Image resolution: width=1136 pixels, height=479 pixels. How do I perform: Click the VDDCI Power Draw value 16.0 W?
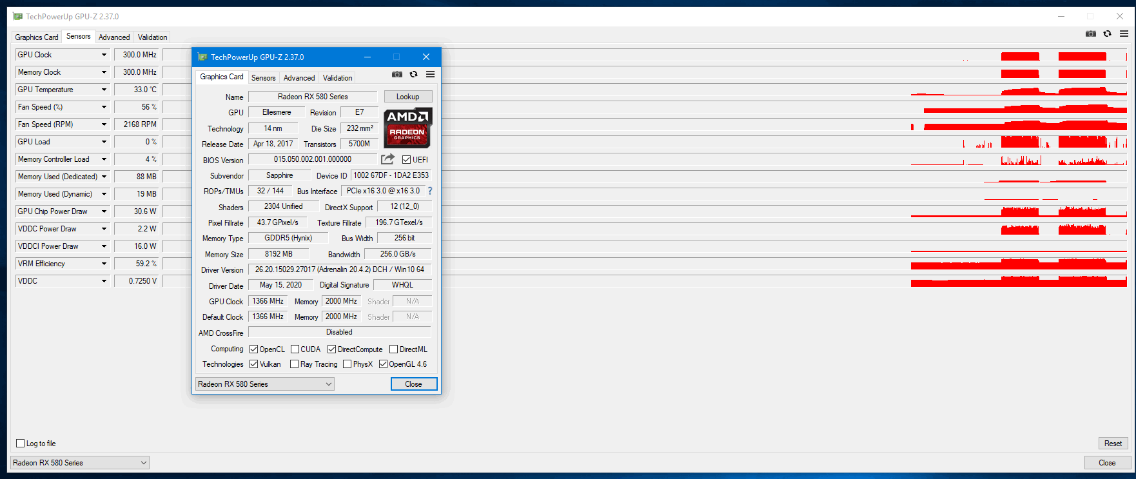point(137,246)
